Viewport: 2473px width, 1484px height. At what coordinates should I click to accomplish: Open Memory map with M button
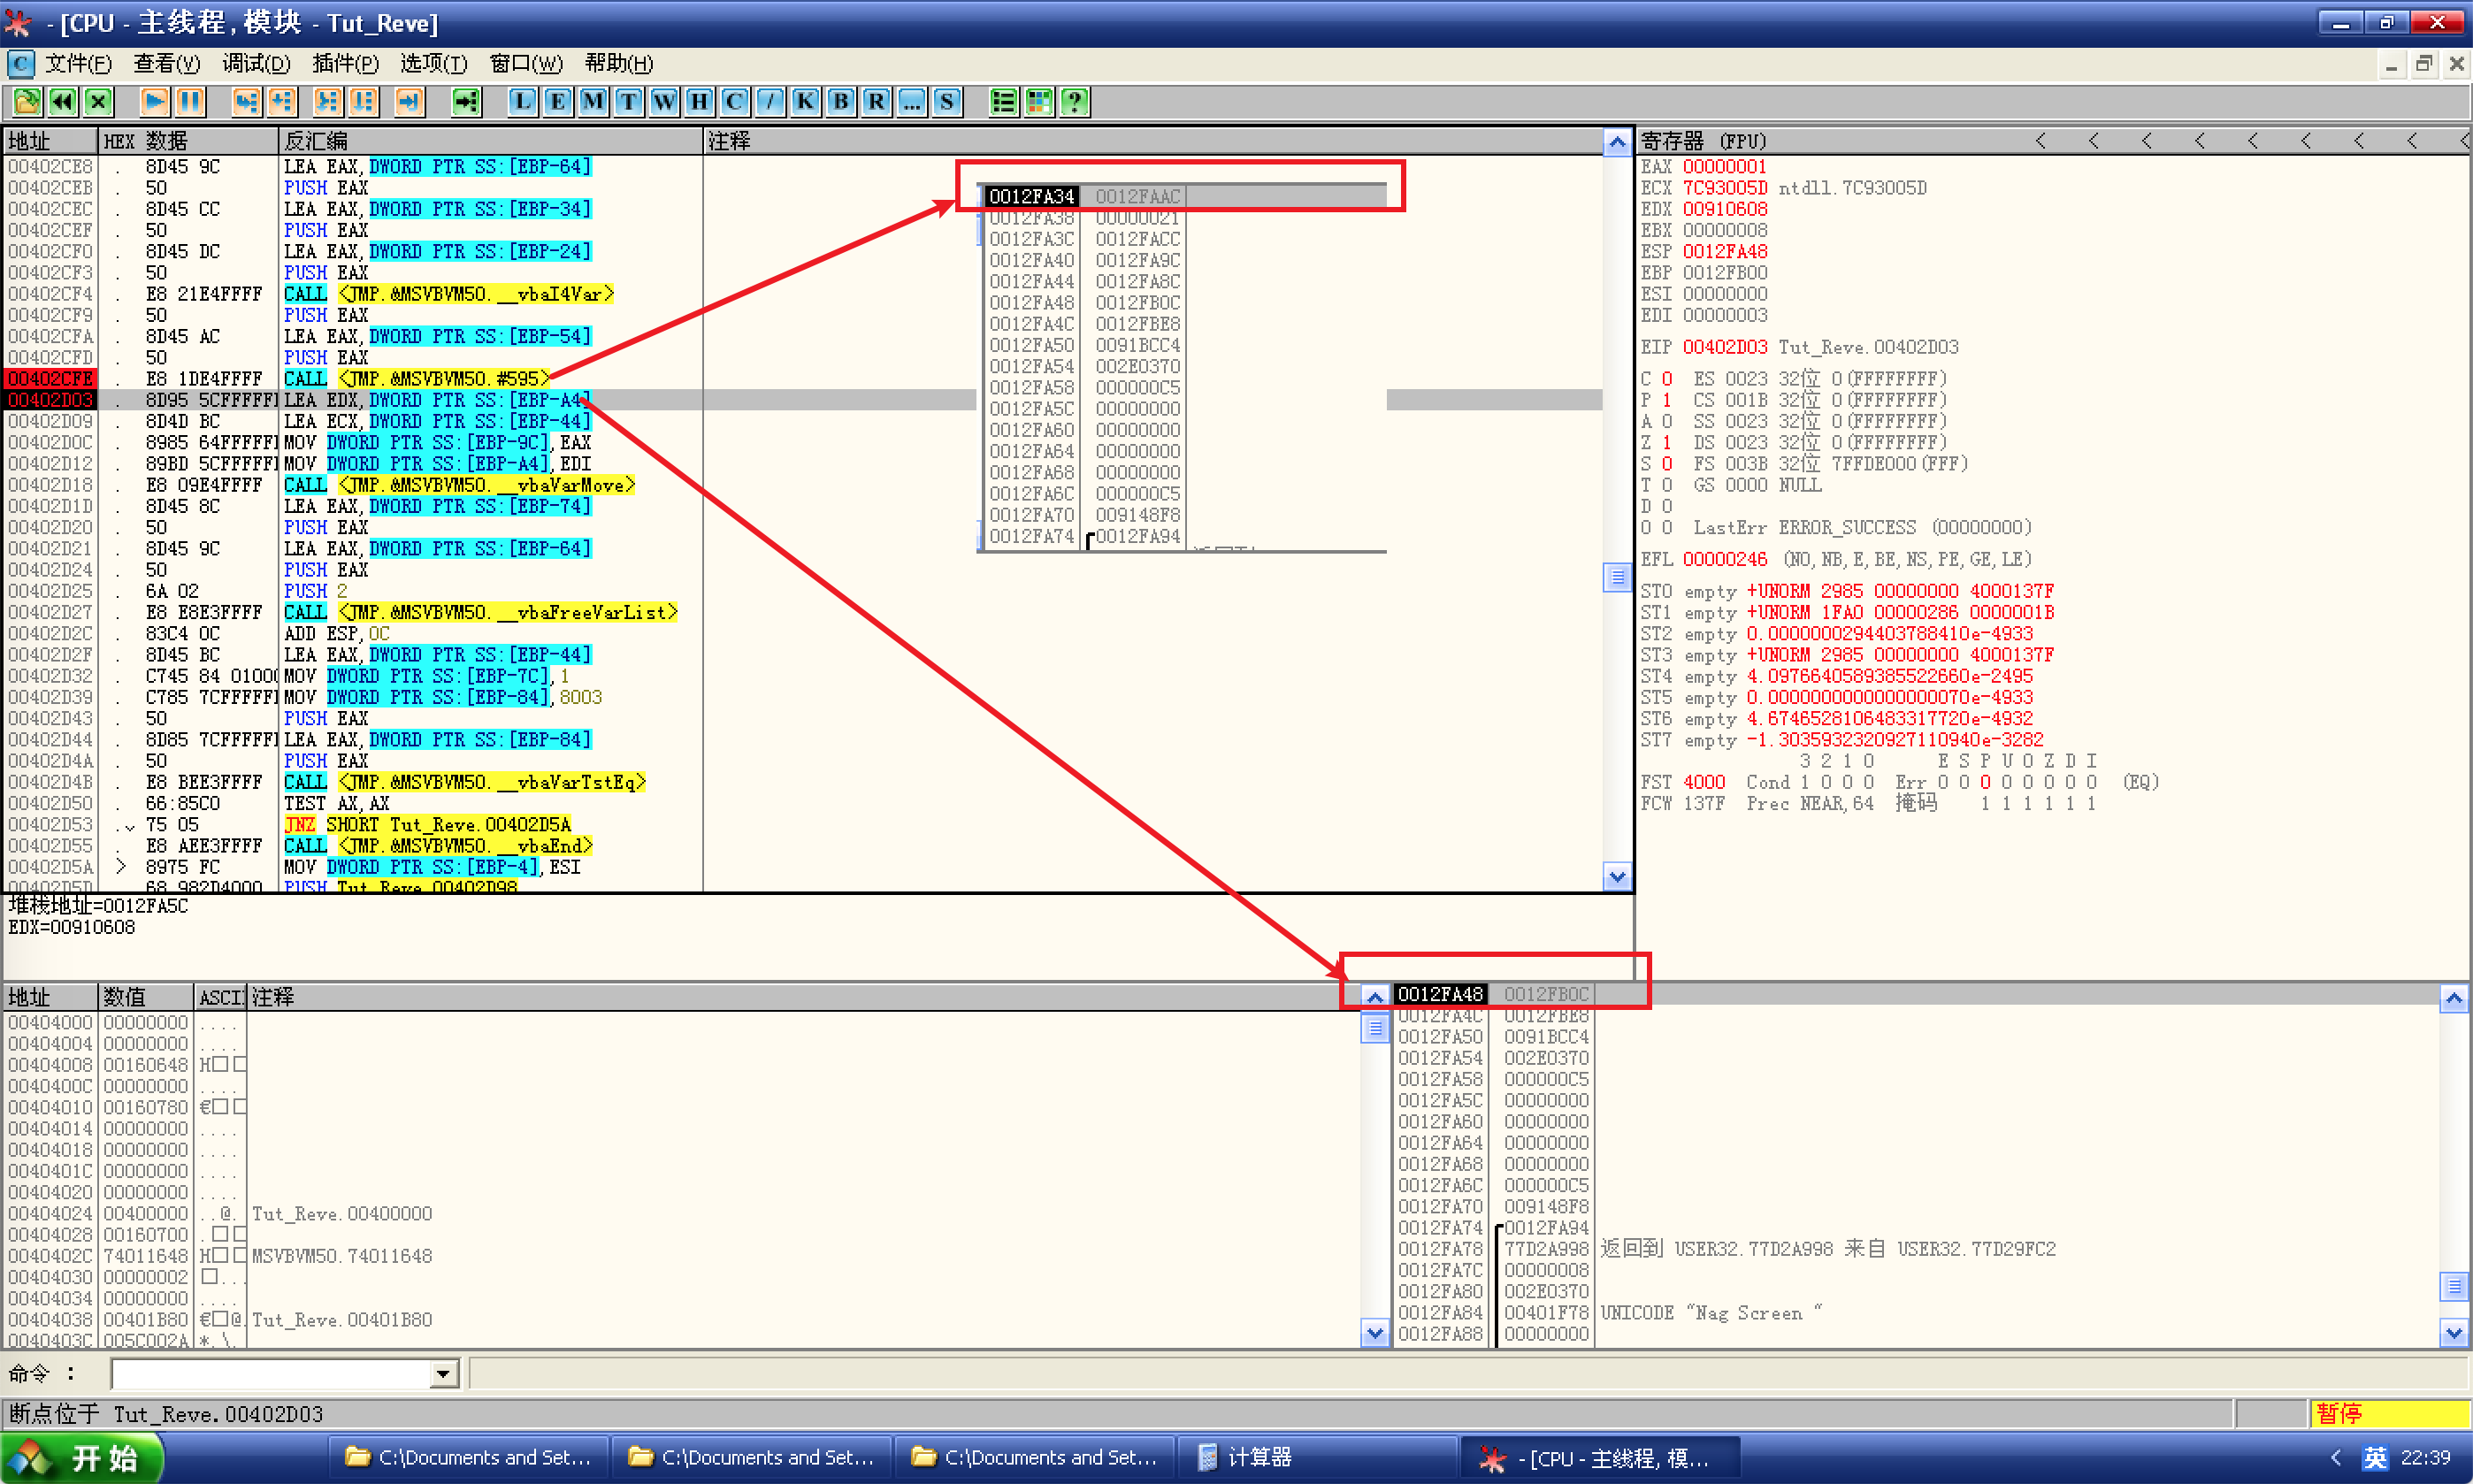[593, 101]
